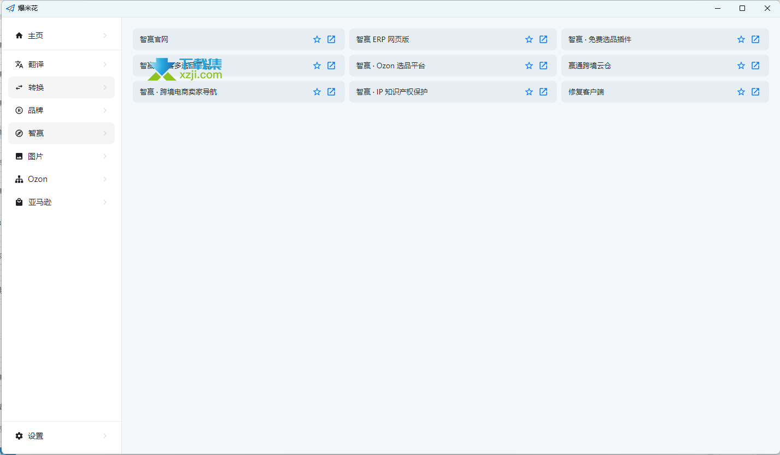Screen dimensions: 780x455
Task: Expand chevron on the 品牌 row
Action: click(x=105, y=110)
